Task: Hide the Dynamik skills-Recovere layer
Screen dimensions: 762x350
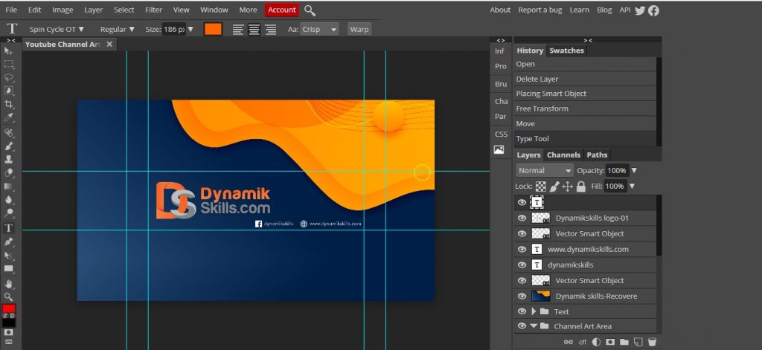Action: [522, 296]
